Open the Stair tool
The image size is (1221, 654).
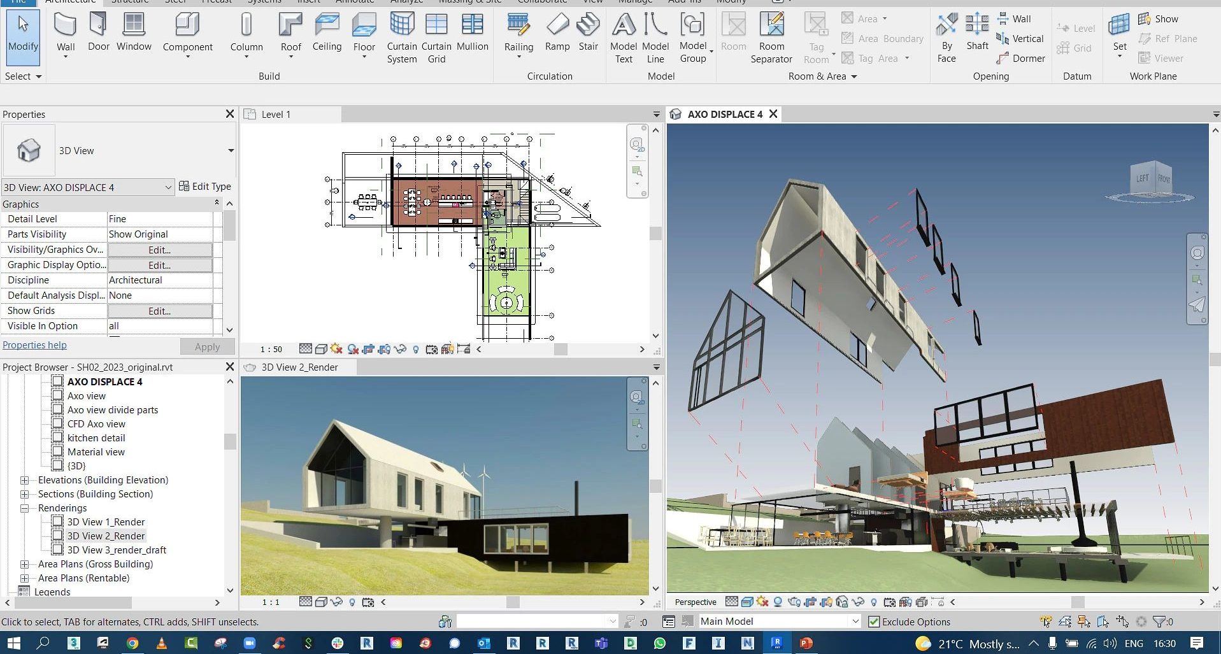click(x=587, y=32)
